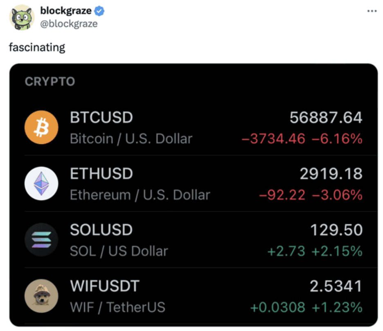
Task: Click the CRYPTO header label
Action: [x=50, y=81]
